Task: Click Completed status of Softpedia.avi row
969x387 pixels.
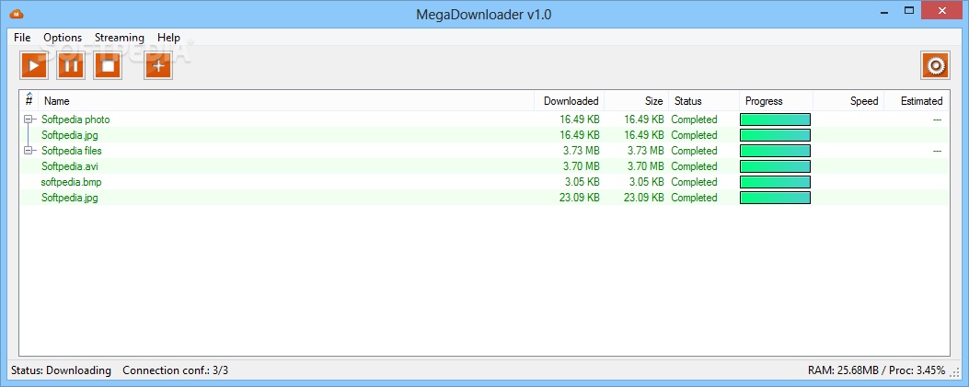Action: (x=694, y=166)
